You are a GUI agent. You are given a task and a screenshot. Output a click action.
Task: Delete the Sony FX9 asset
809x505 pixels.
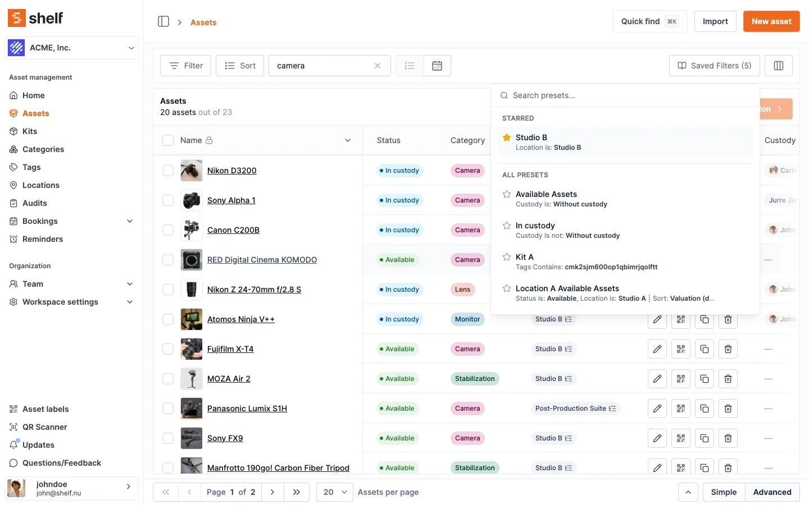click(x=728, y=438)
